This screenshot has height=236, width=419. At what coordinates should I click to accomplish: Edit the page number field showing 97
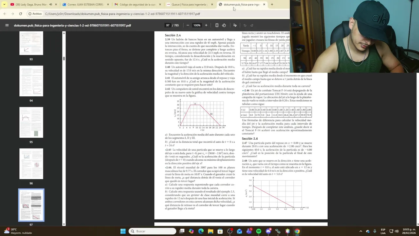coord(168,25)
